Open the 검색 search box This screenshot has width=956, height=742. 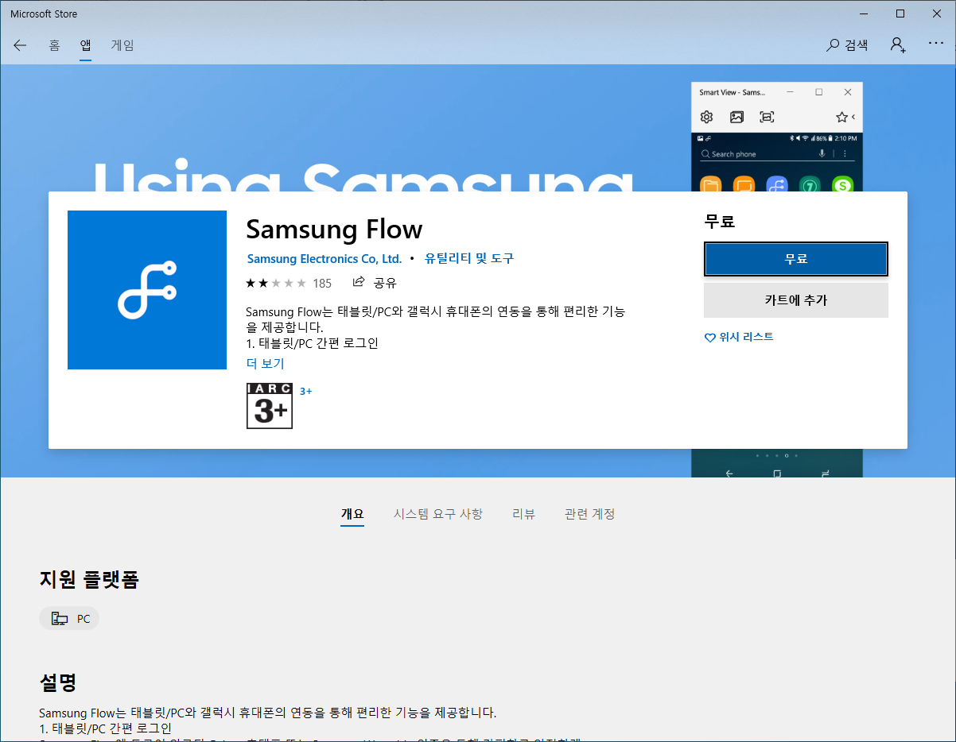point(847,45)
